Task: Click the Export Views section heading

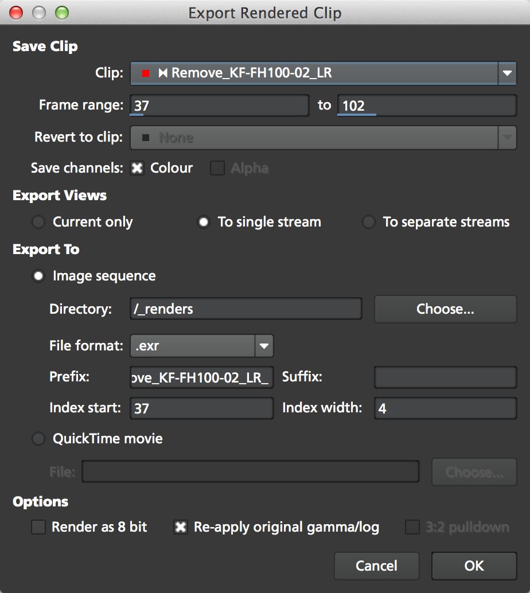Action: pyautogui.click(x=60, y=196)
